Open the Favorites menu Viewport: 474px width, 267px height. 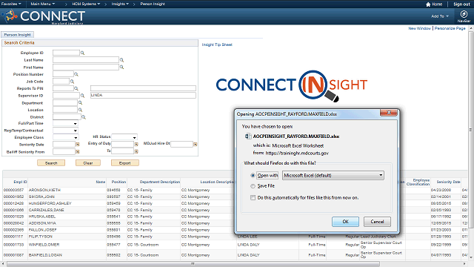coord(11,4)
